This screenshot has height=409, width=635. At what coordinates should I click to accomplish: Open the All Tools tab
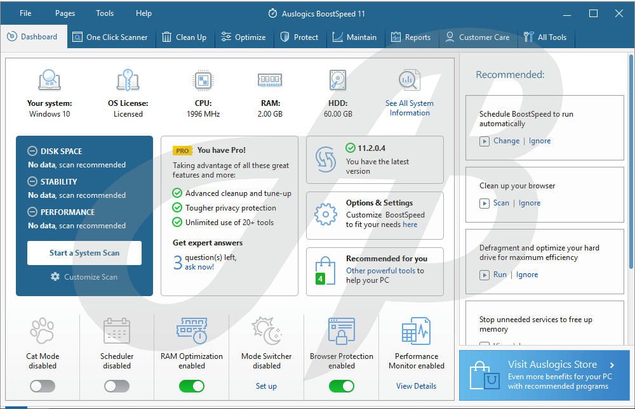pos(546,37)
